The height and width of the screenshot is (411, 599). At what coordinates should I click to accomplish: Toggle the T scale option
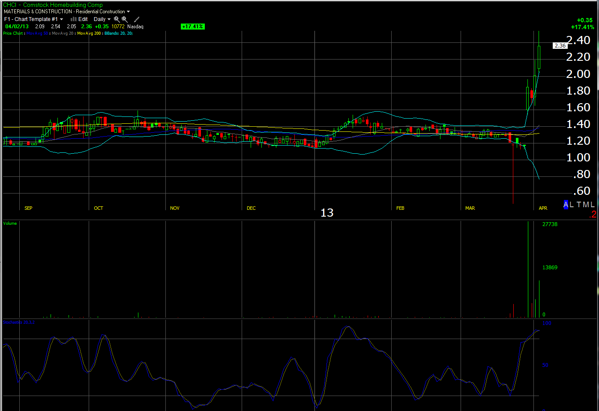578,205
